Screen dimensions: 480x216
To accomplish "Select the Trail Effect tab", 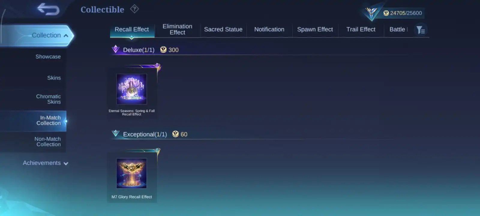I will 361,29.
